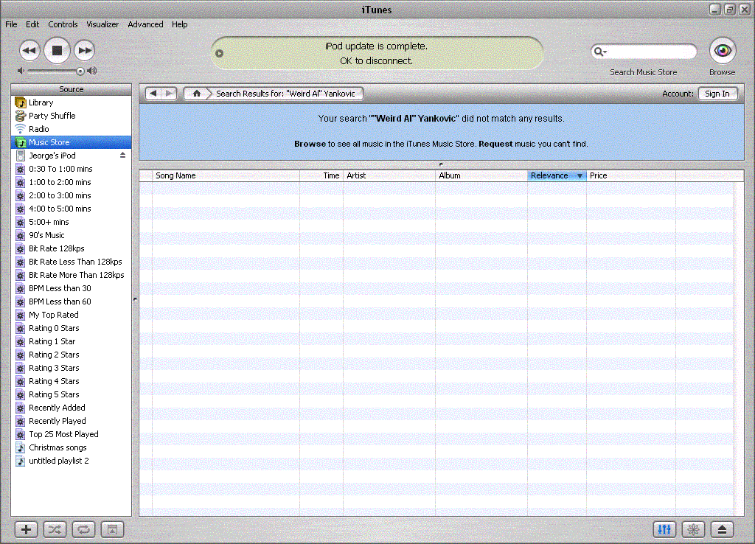
Task: Open Top 25 Most Played playlist
Action: pyautogui.click(x=72, y=434)
